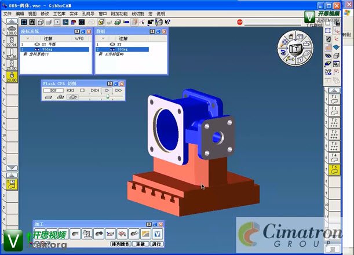Open header dropdown arrow in 坐标系统 panel
Image resolution: width=354 pixels, height=255 pixels.
pos(28,38)
